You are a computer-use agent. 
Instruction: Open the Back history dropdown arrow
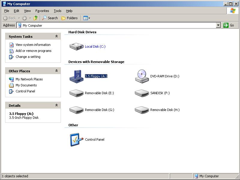click(x=19, y=18)
